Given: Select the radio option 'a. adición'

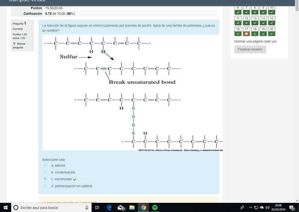Looking at the screenshot, I should (45, 165).
